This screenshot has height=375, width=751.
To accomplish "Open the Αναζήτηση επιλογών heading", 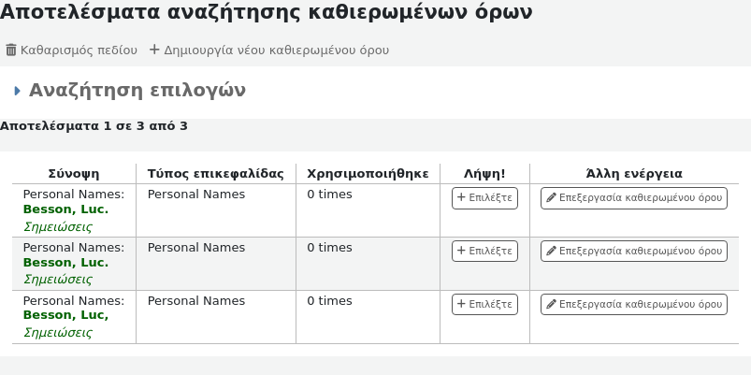I will click(x=137, y=91).
